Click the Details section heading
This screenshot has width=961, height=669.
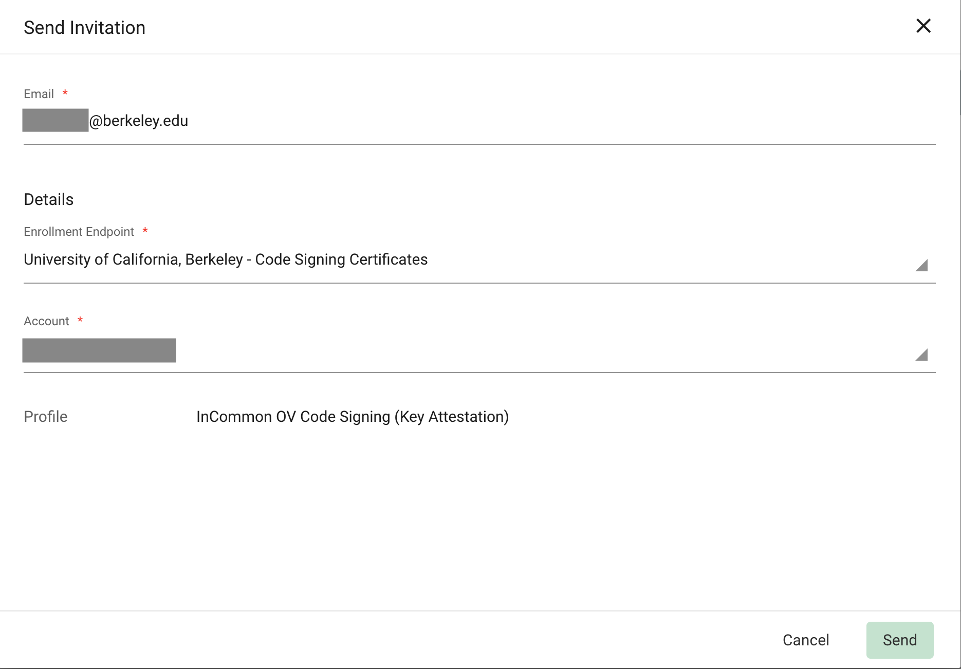pos(49,199)
